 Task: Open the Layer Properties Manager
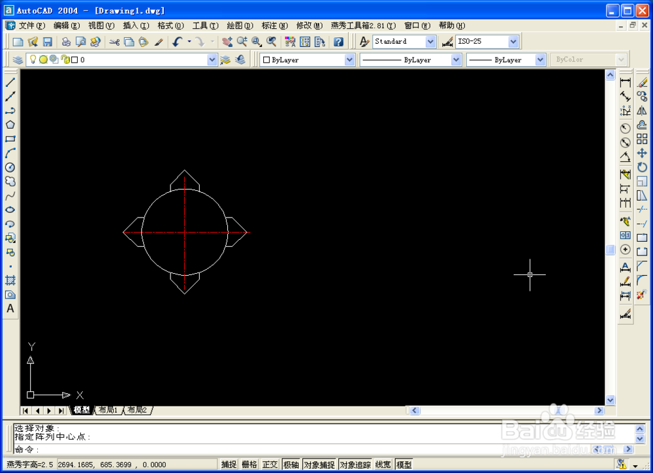coord(18,59)
